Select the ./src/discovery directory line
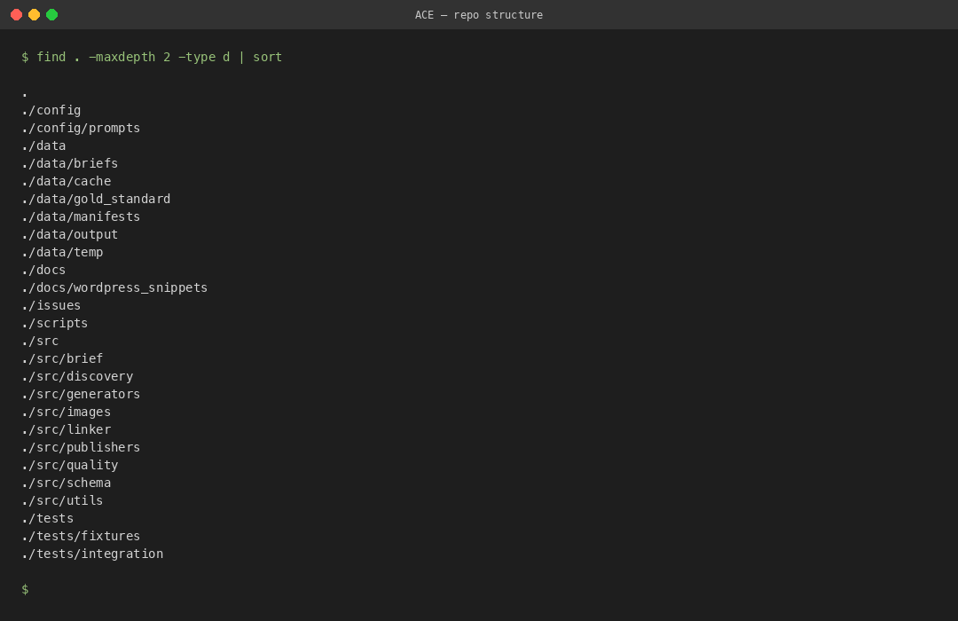This screenshot has height=621, width=958. click(76, 376)
